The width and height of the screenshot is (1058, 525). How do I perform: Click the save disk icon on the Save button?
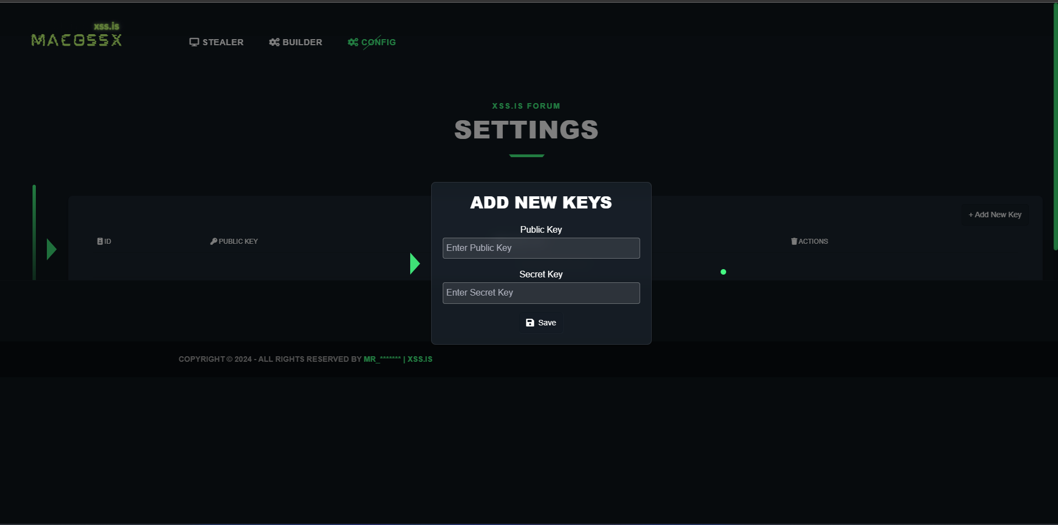tap(530, 323)
